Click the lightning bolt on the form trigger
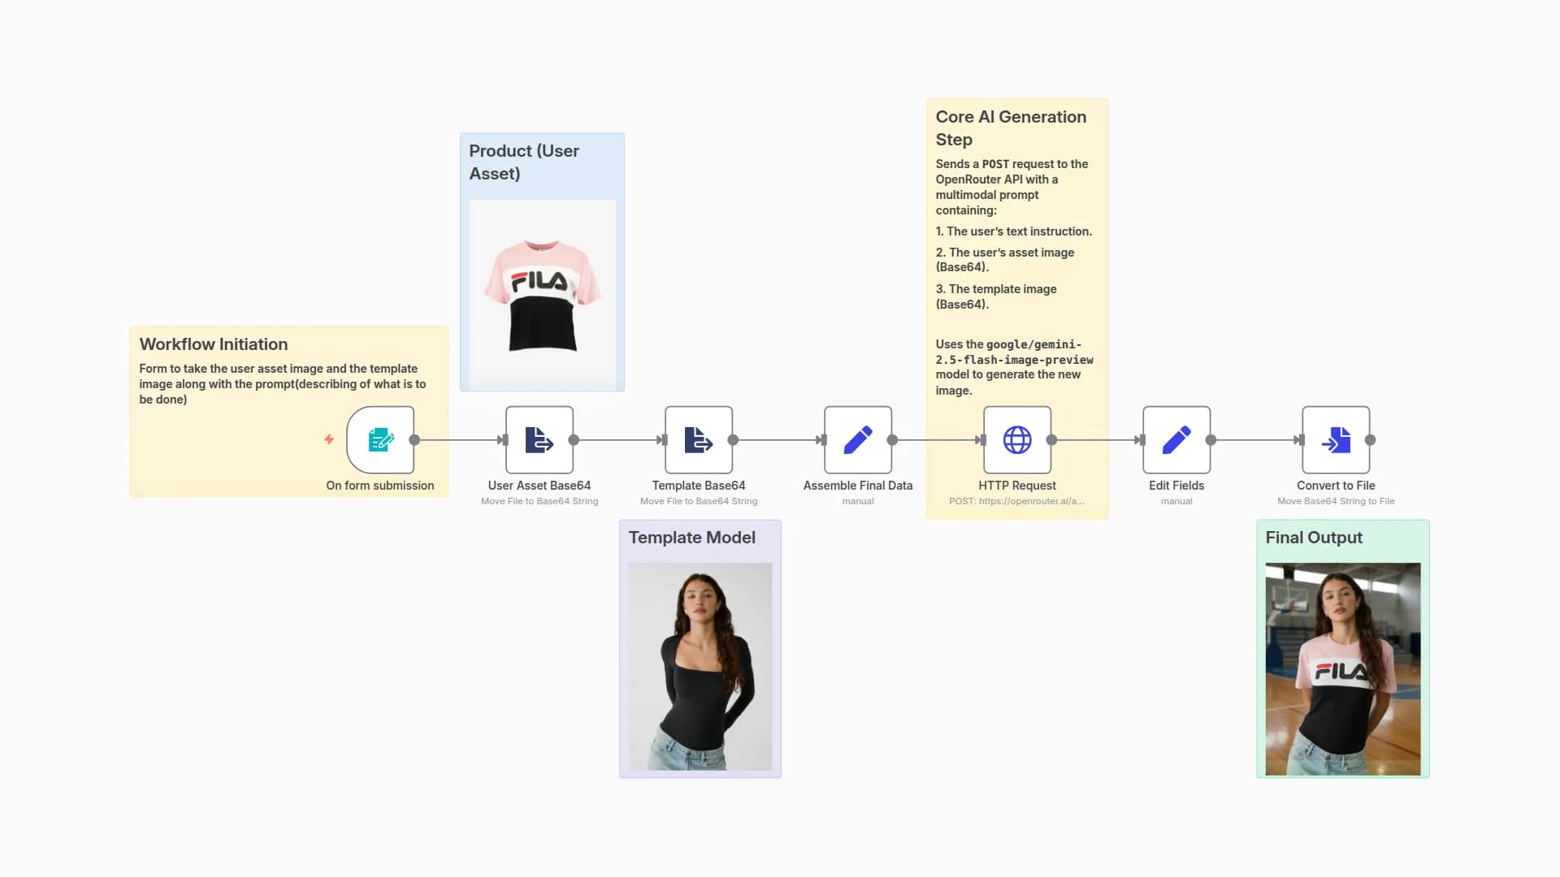 click(328, 439)
